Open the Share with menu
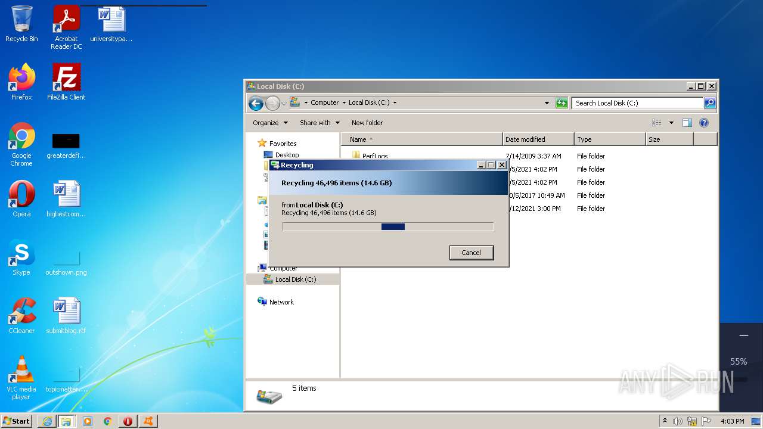The width and height of the screenshot is (763, 429). pos(320,123)
